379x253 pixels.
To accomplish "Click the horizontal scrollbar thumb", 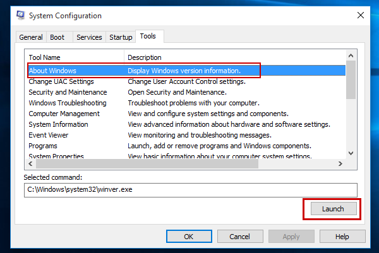I will point(147,163).
